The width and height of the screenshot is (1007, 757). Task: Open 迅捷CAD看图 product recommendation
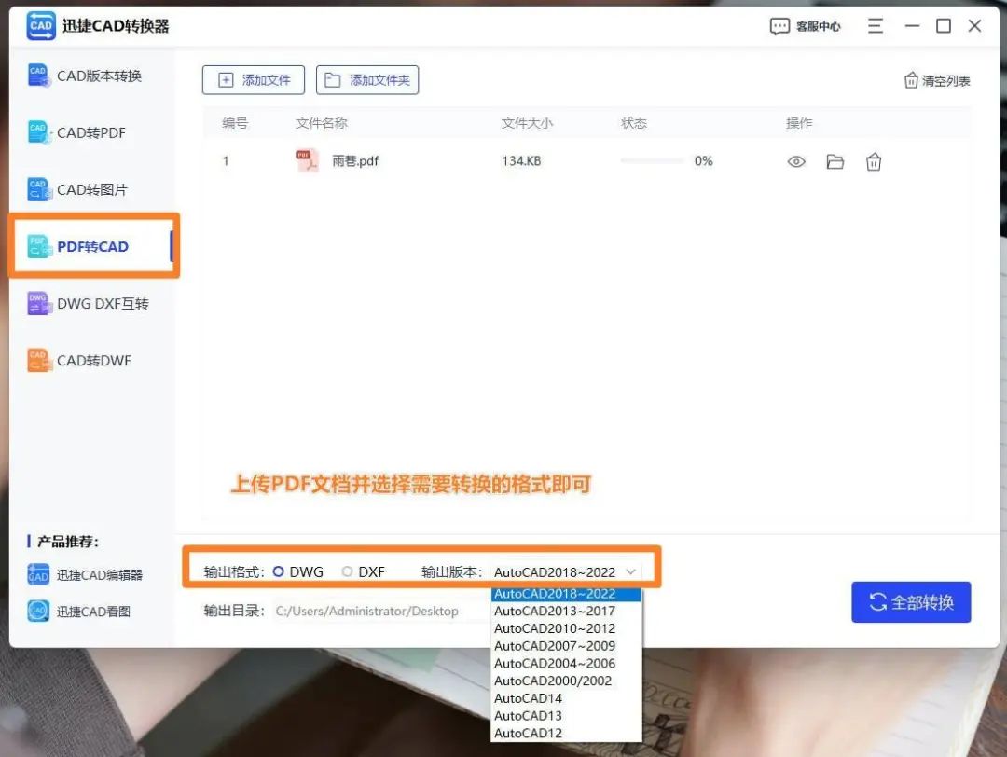click(x=79, y=612)
